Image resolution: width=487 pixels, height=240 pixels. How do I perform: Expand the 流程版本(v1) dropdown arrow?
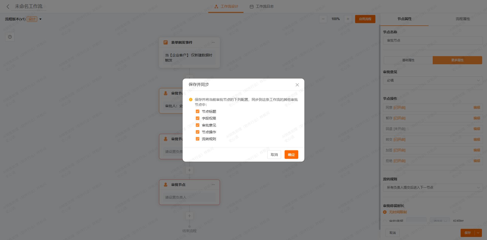pos(40,19)
